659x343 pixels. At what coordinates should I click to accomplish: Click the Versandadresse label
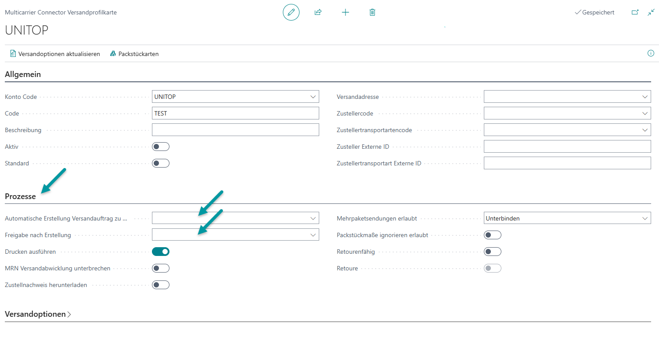(x=358, y=97)
